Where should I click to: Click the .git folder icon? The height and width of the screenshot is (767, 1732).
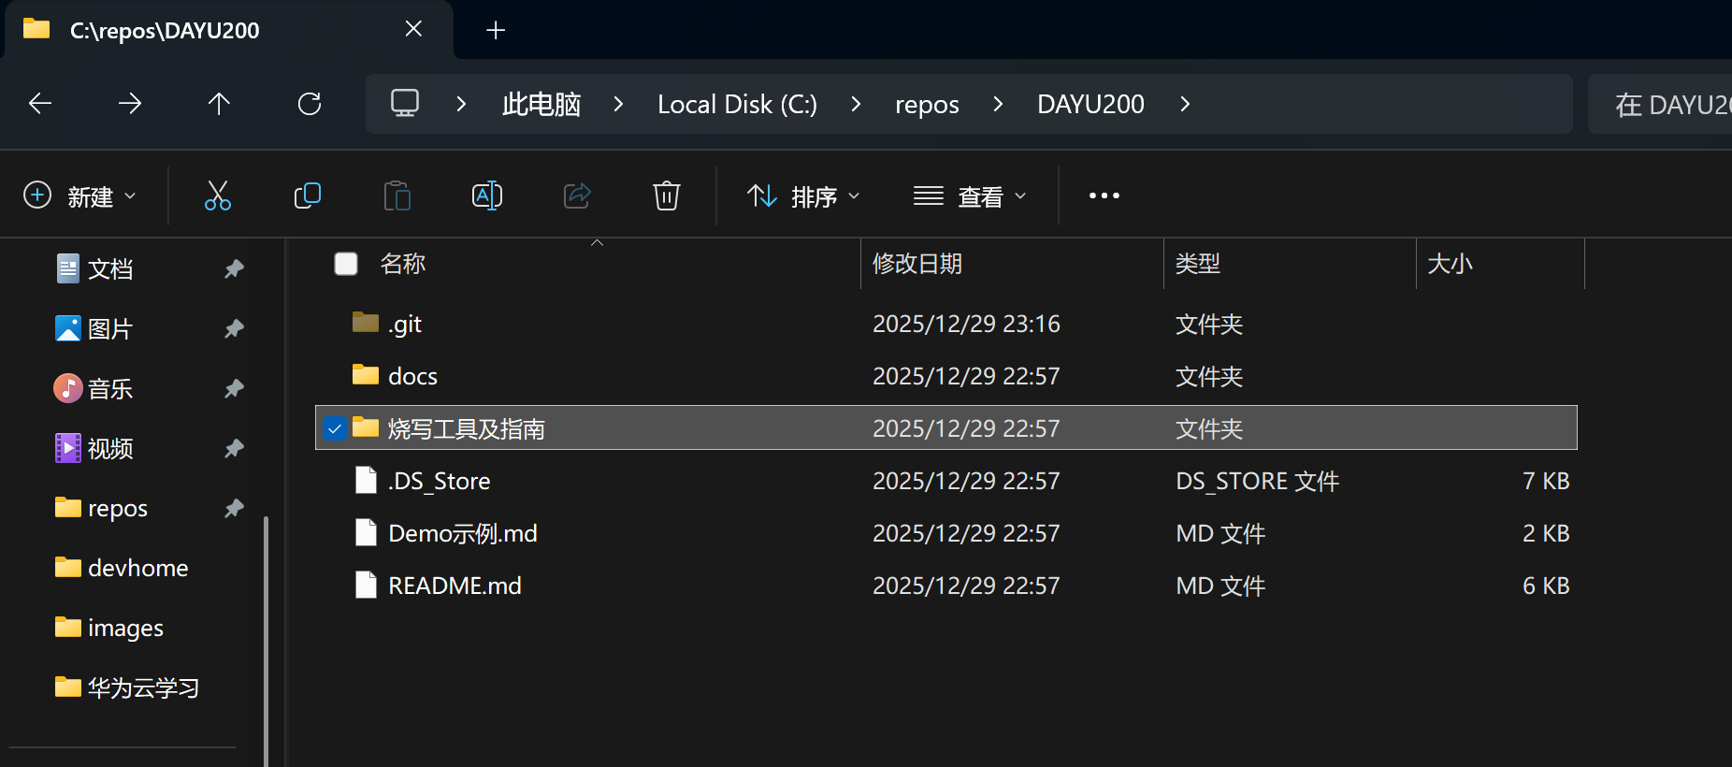(x=366, y=323)
